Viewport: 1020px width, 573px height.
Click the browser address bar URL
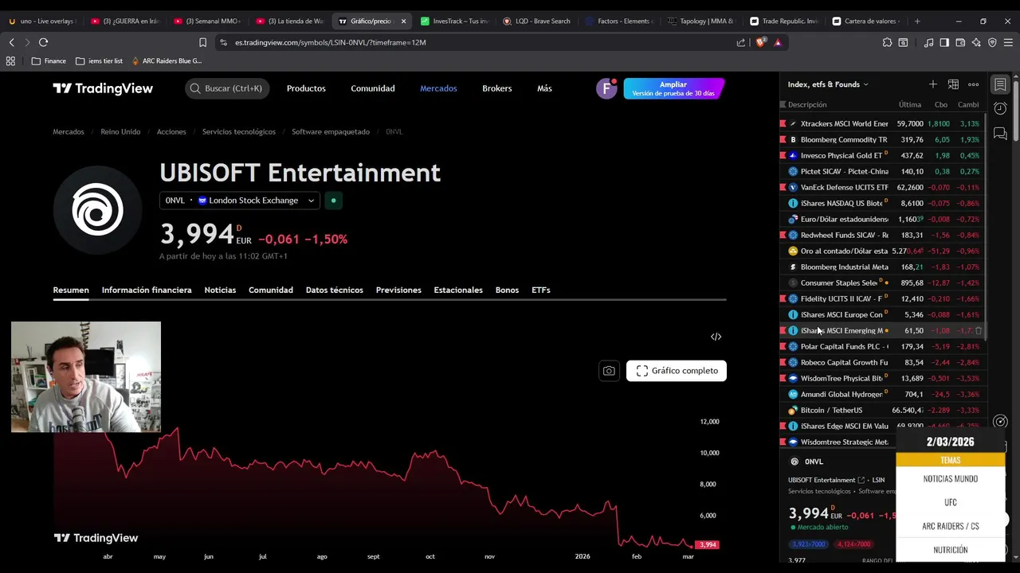[331, 42]
